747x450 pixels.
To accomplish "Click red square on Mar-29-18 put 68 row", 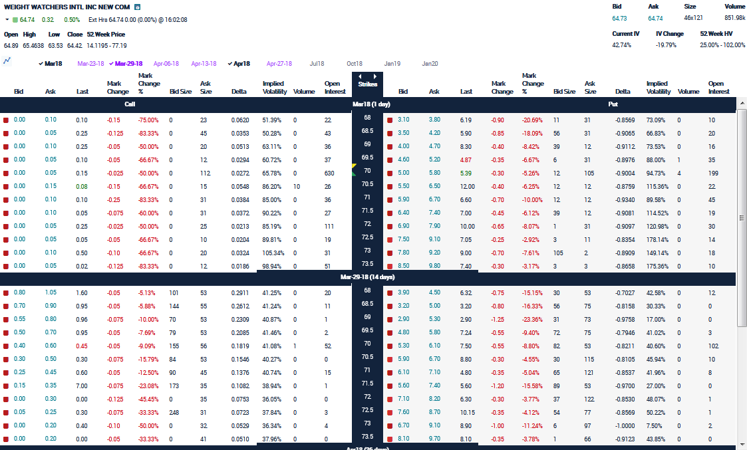I will point(390,293).
